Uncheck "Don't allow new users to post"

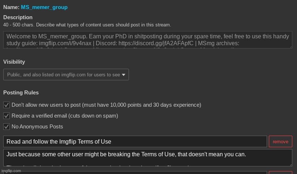point(6,105)
